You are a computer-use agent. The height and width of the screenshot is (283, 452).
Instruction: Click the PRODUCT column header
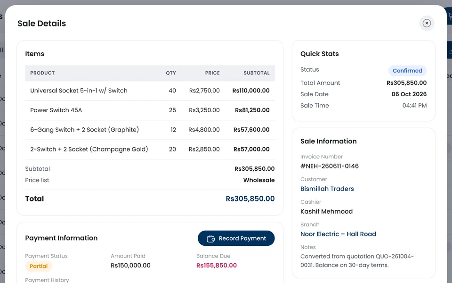pos(42,73)
